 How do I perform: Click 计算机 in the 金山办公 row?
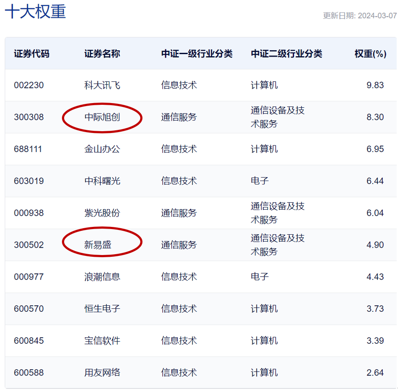point(264,149)
